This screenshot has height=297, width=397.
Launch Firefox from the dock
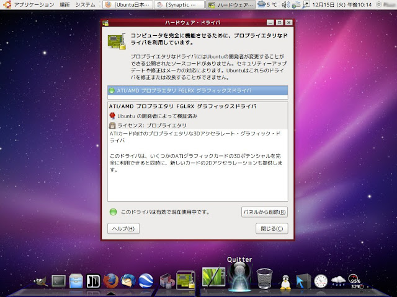click(110, 281)
